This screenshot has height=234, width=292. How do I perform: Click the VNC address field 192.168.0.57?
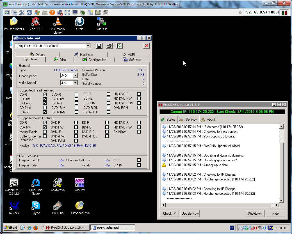(261, 12)
